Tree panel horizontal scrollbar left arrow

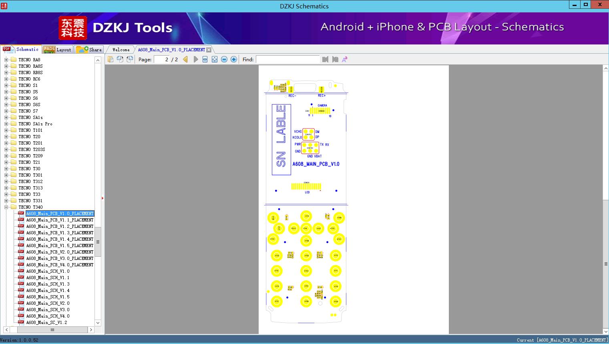pos(6,330)
